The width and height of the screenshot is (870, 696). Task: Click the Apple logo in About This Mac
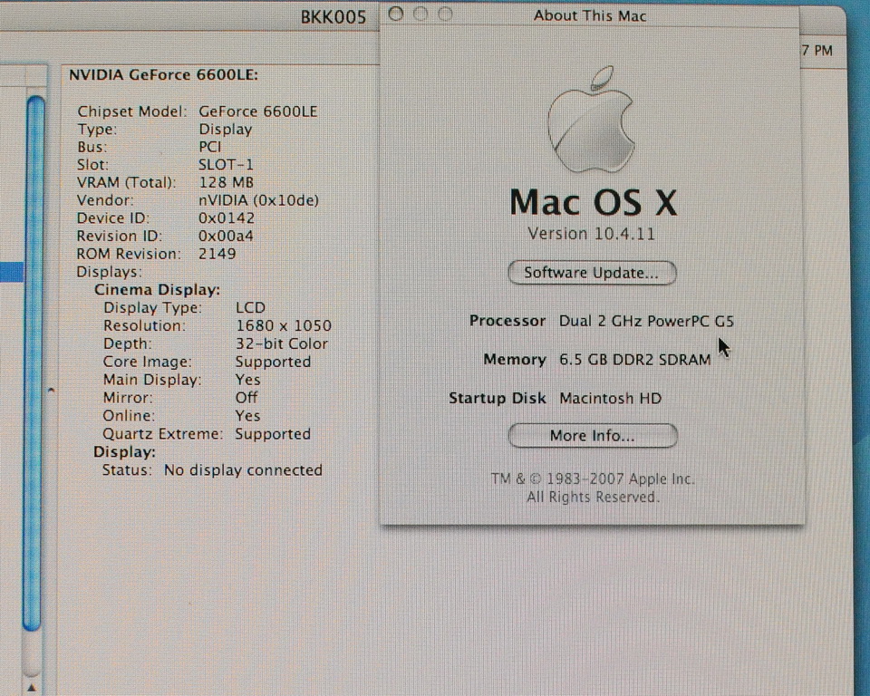click(590, 120)
